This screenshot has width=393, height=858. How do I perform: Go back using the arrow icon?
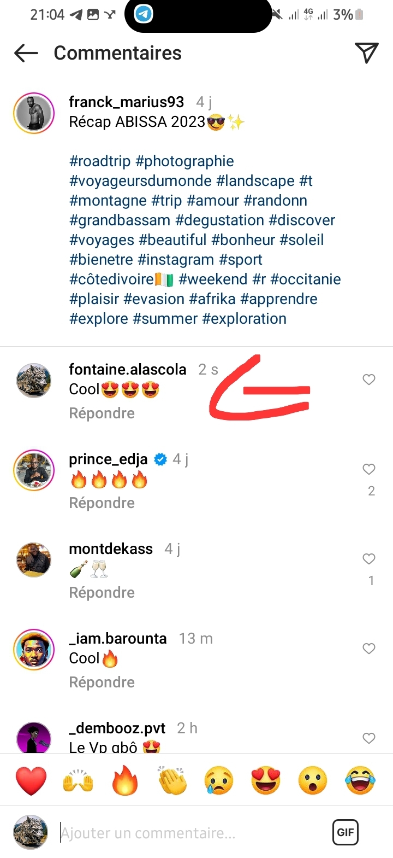tap(26, 53)
